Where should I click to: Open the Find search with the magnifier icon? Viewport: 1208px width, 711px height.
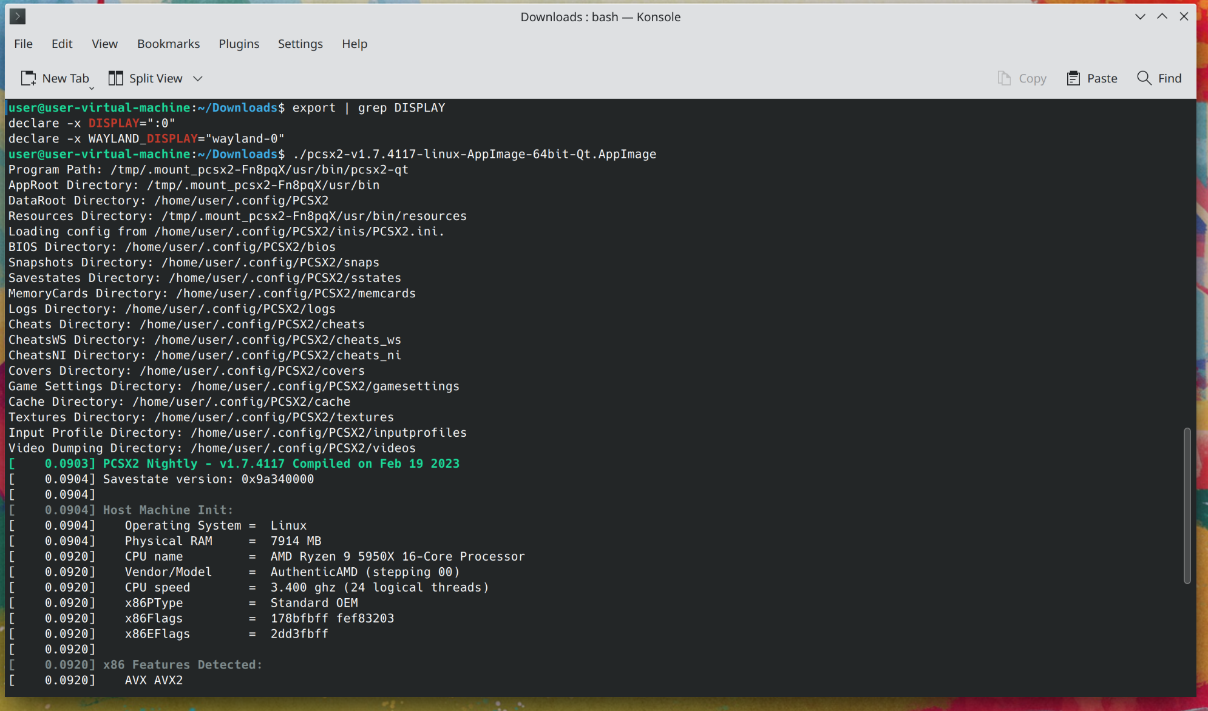tap(1144, 78)
